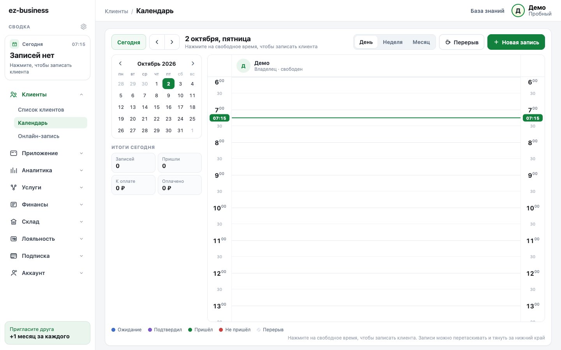Click the Клиенты breadcrumb link
This screenshot has height=350, width=561.
click(x=116, y=11)
